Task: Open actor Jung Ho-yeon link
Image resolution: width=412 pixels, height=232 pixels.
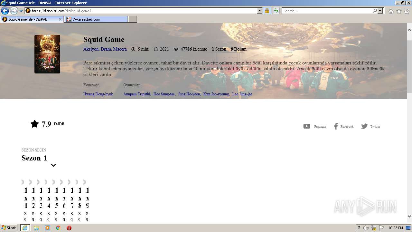Action: tap(189, 94)
